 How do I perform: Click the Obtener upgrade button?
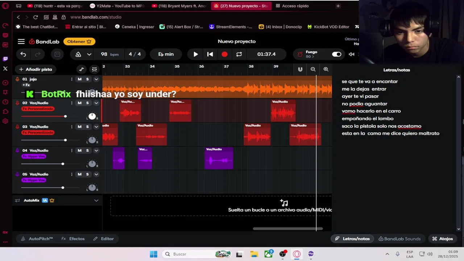79,41
